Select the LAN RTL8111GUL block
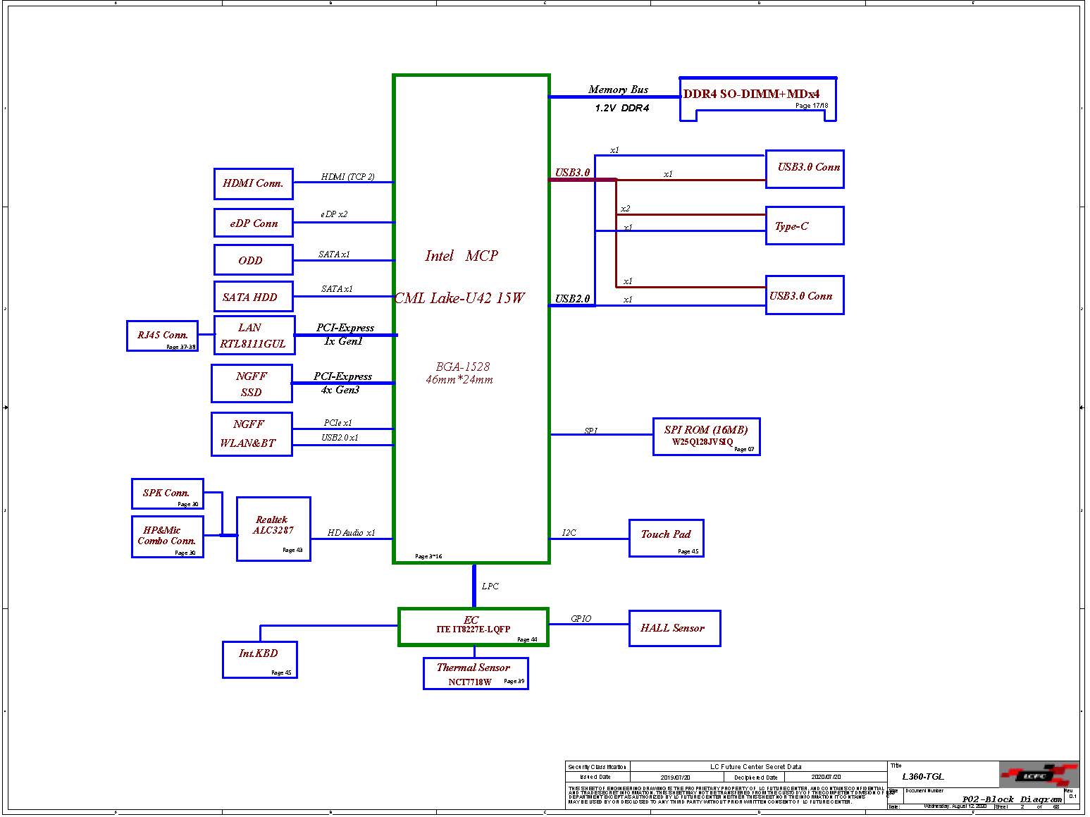The height and width of the screenshot is (817, 1090). 254,336
